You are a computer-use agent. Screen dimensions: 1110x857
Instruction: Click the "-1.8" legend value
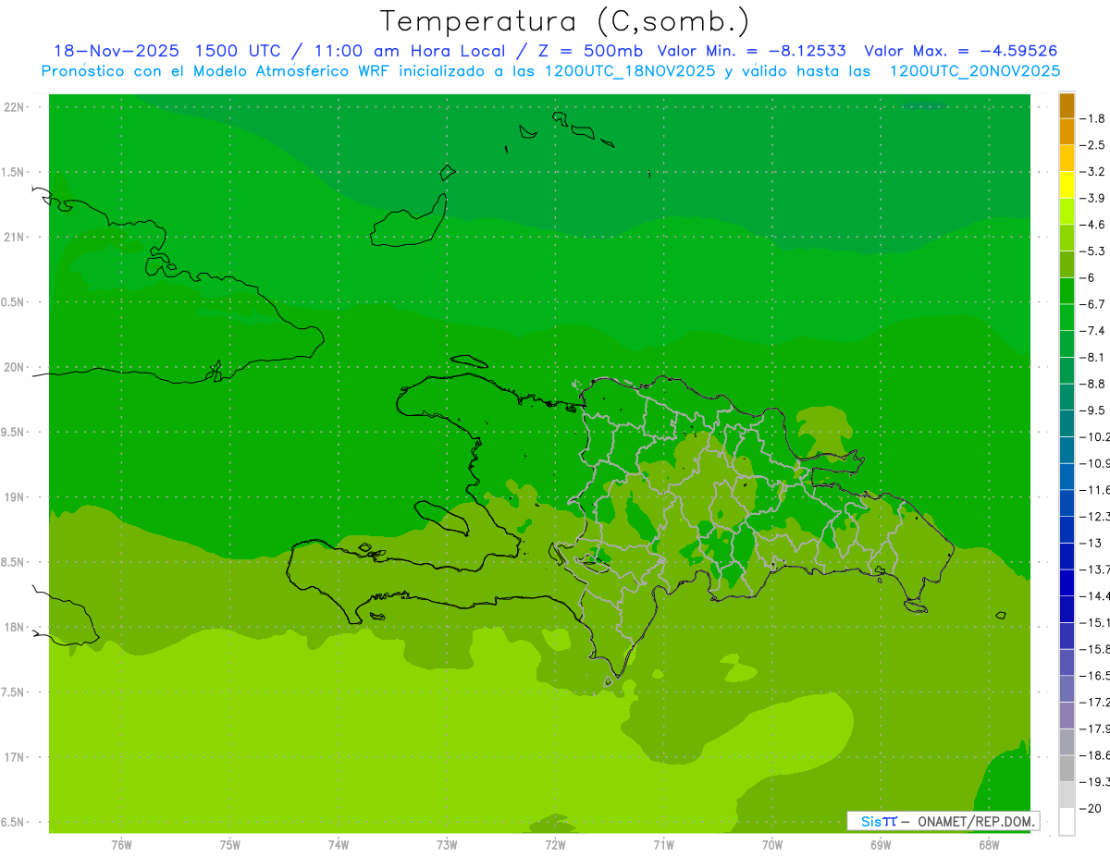click(1092, 118)
